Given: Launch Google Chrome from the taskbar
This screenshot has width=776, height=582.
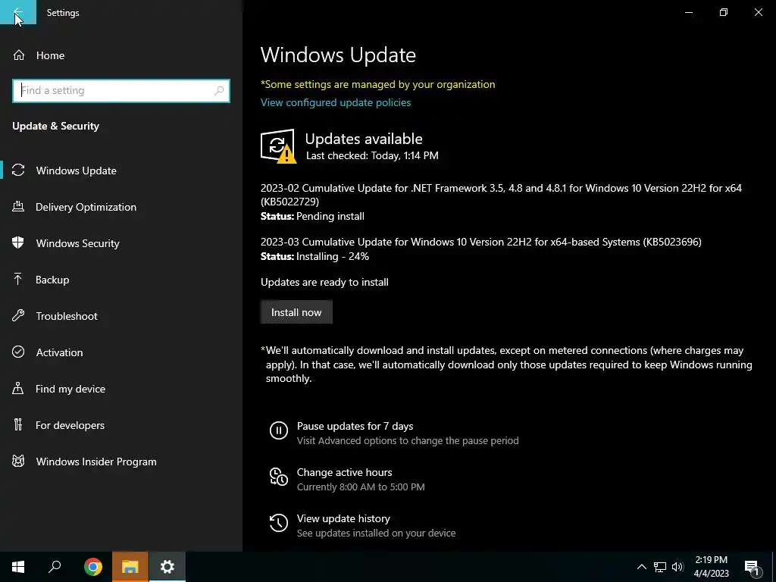Looking at the screenshot, I should 93,567.
